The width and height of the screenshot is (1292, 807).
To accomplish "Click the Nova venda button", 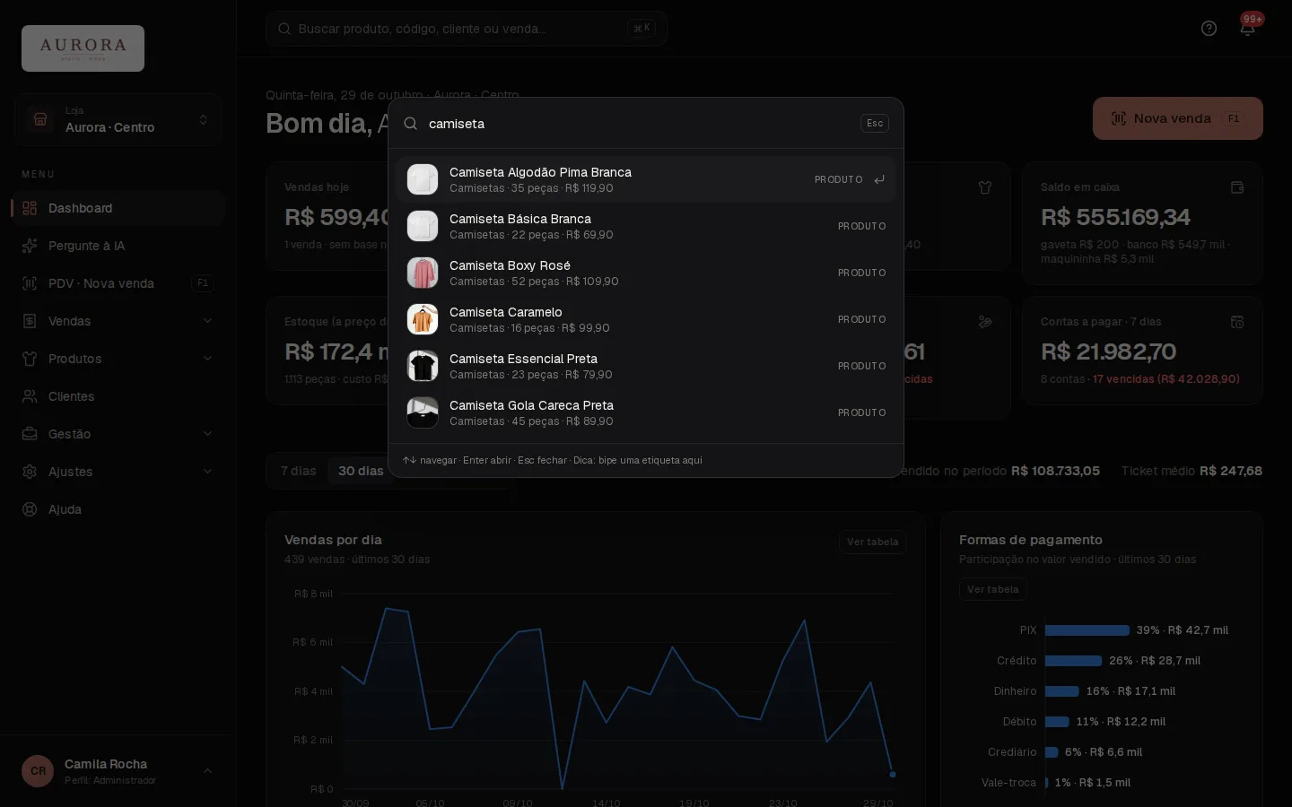I will click(x=1177, y=118).
